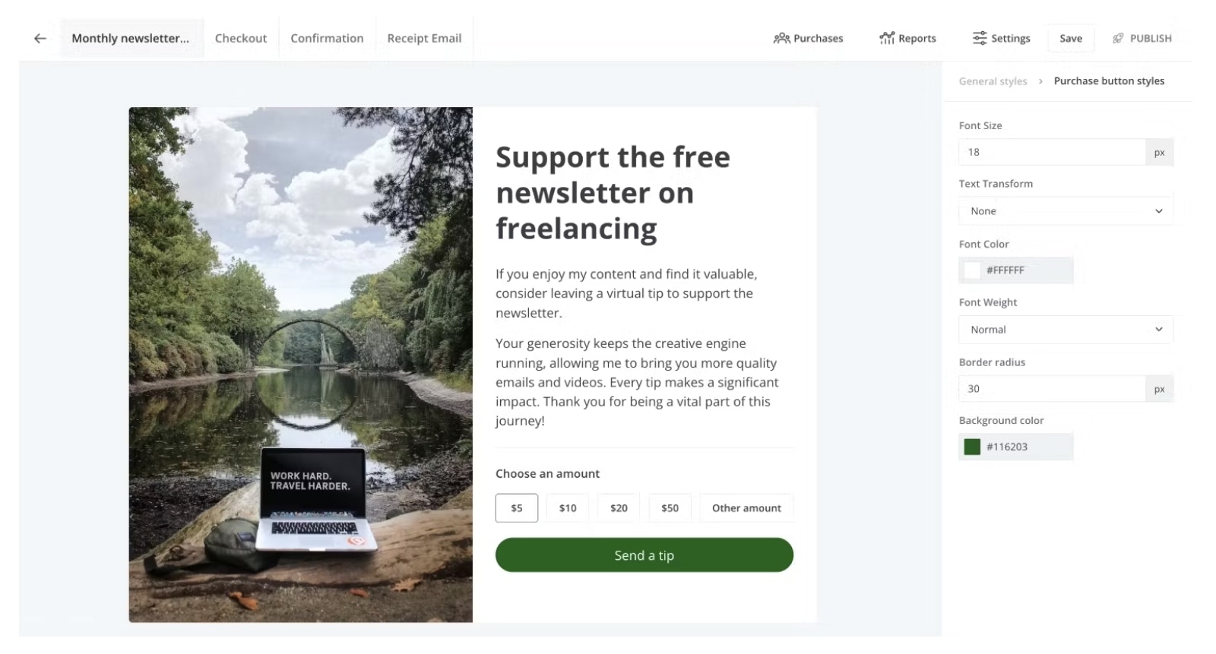Open the Confirmation tab
The image size is (1216, 654).
pyautogui.click(x=327, y=39)
